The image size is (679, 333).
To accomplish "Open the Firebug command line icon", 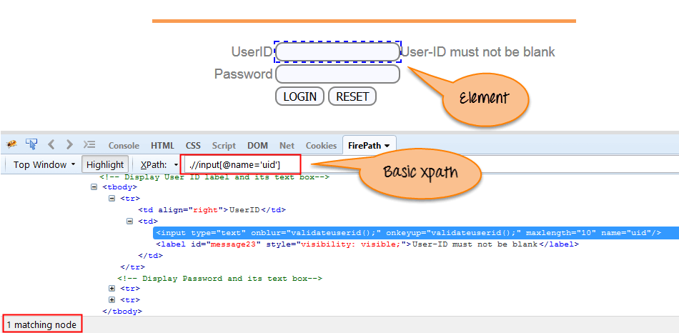I will pos(89,144).
